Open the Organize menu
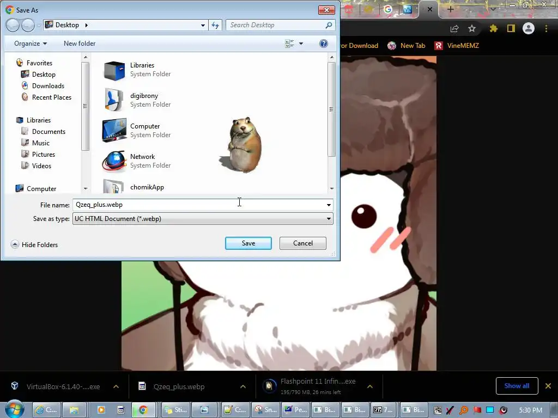Viewport: 558px width, 418px height. 31,44
